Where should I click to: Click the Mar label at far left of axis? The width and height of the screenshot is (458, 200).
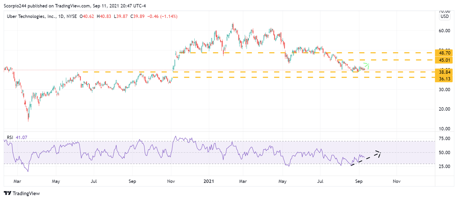(18, 181)
